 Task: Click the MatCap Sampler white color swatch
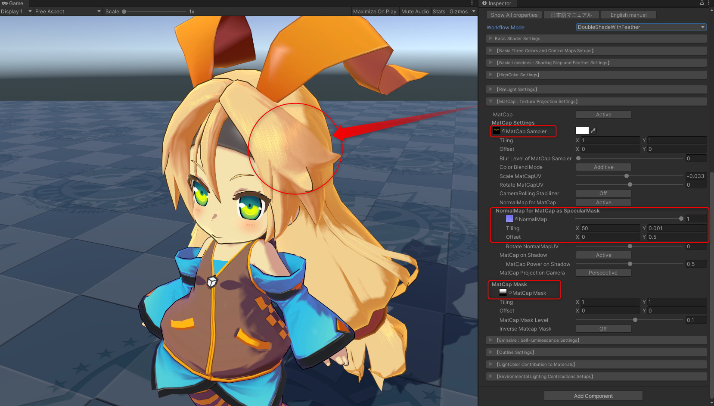(582, 131)
